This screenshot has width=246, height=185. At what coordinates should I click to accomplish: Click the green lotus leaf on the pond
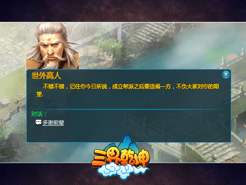tap(220, 56)
